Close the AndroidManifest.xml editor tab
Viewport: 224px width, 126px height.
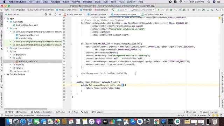(x=165, y=14)
